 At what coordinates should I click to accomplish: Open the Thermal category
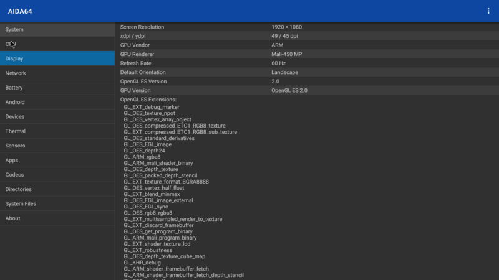[x=57, y=131]
